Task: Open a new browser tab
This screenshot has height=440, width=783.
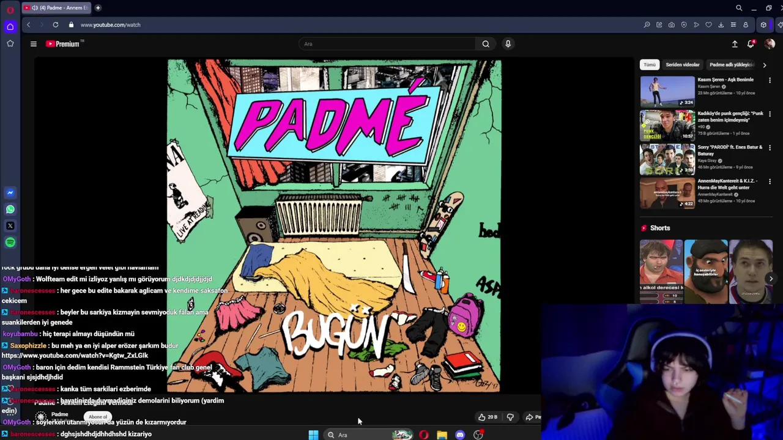Action: pos(98,8)
